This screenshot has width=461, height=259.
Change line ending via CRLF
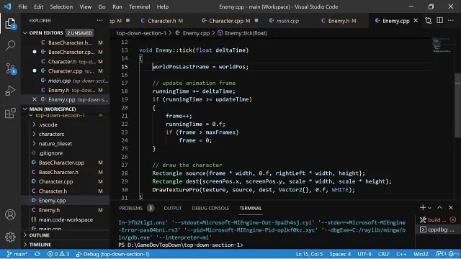384,254
